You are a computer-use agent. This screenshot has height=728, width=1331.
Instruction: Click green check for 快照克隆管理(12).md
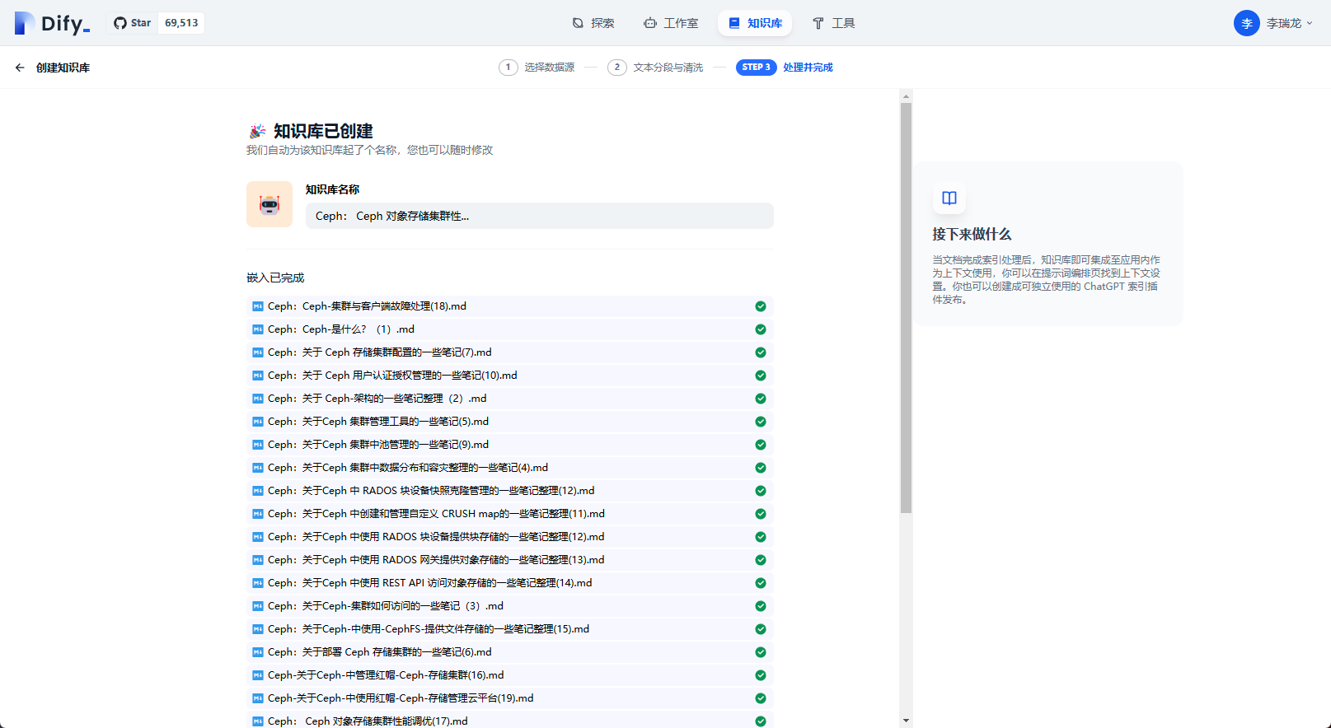click(x=761, y=491)
